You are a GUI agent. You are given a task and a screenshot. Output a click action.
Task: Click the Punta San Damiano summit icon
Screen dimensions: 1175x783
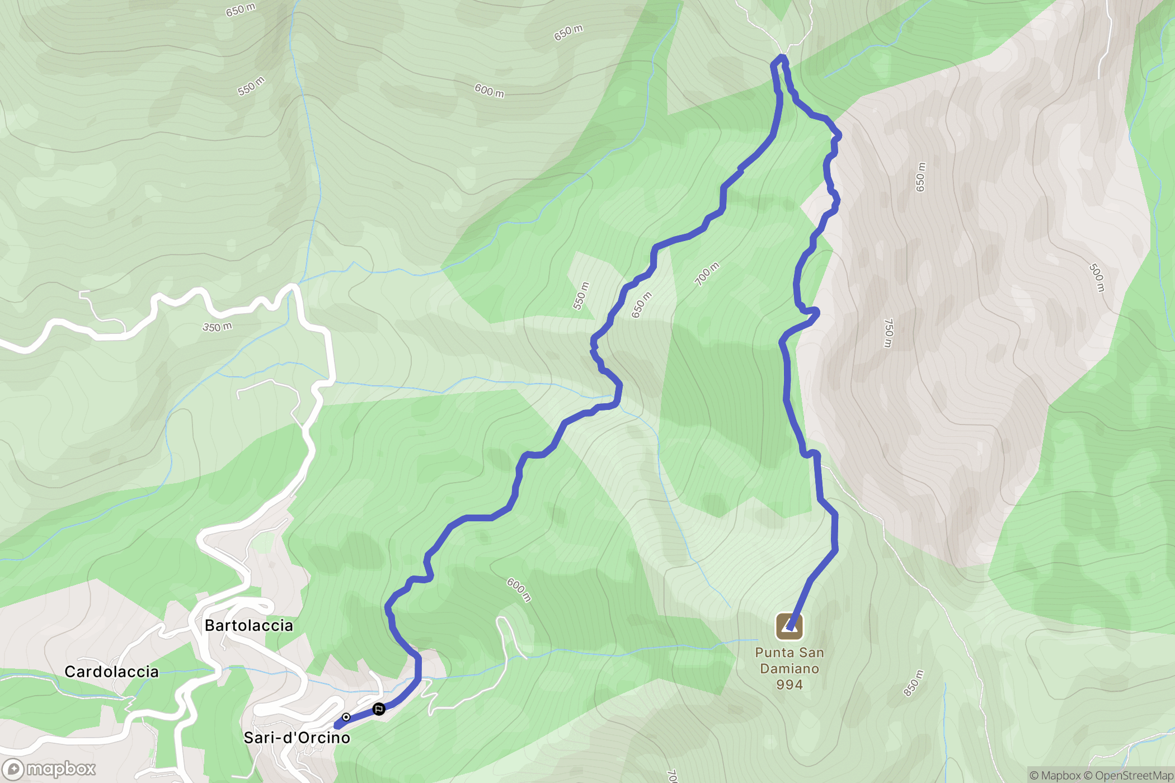pyautogui.click(x=789, y=626)
